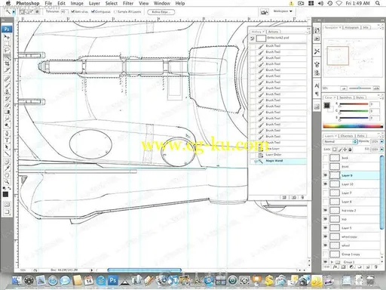Open the Filter menu

pos(128,3)
